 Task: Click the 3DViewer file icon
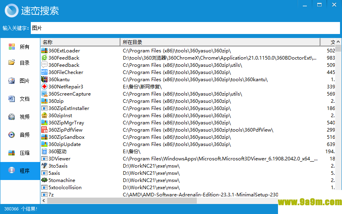point(44,158)
